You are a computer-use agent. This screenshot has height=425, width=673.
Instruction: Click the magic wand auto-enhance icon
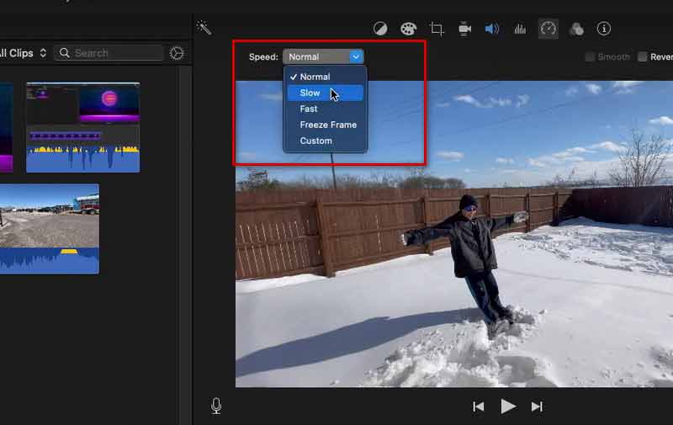(x=204, y=28)
